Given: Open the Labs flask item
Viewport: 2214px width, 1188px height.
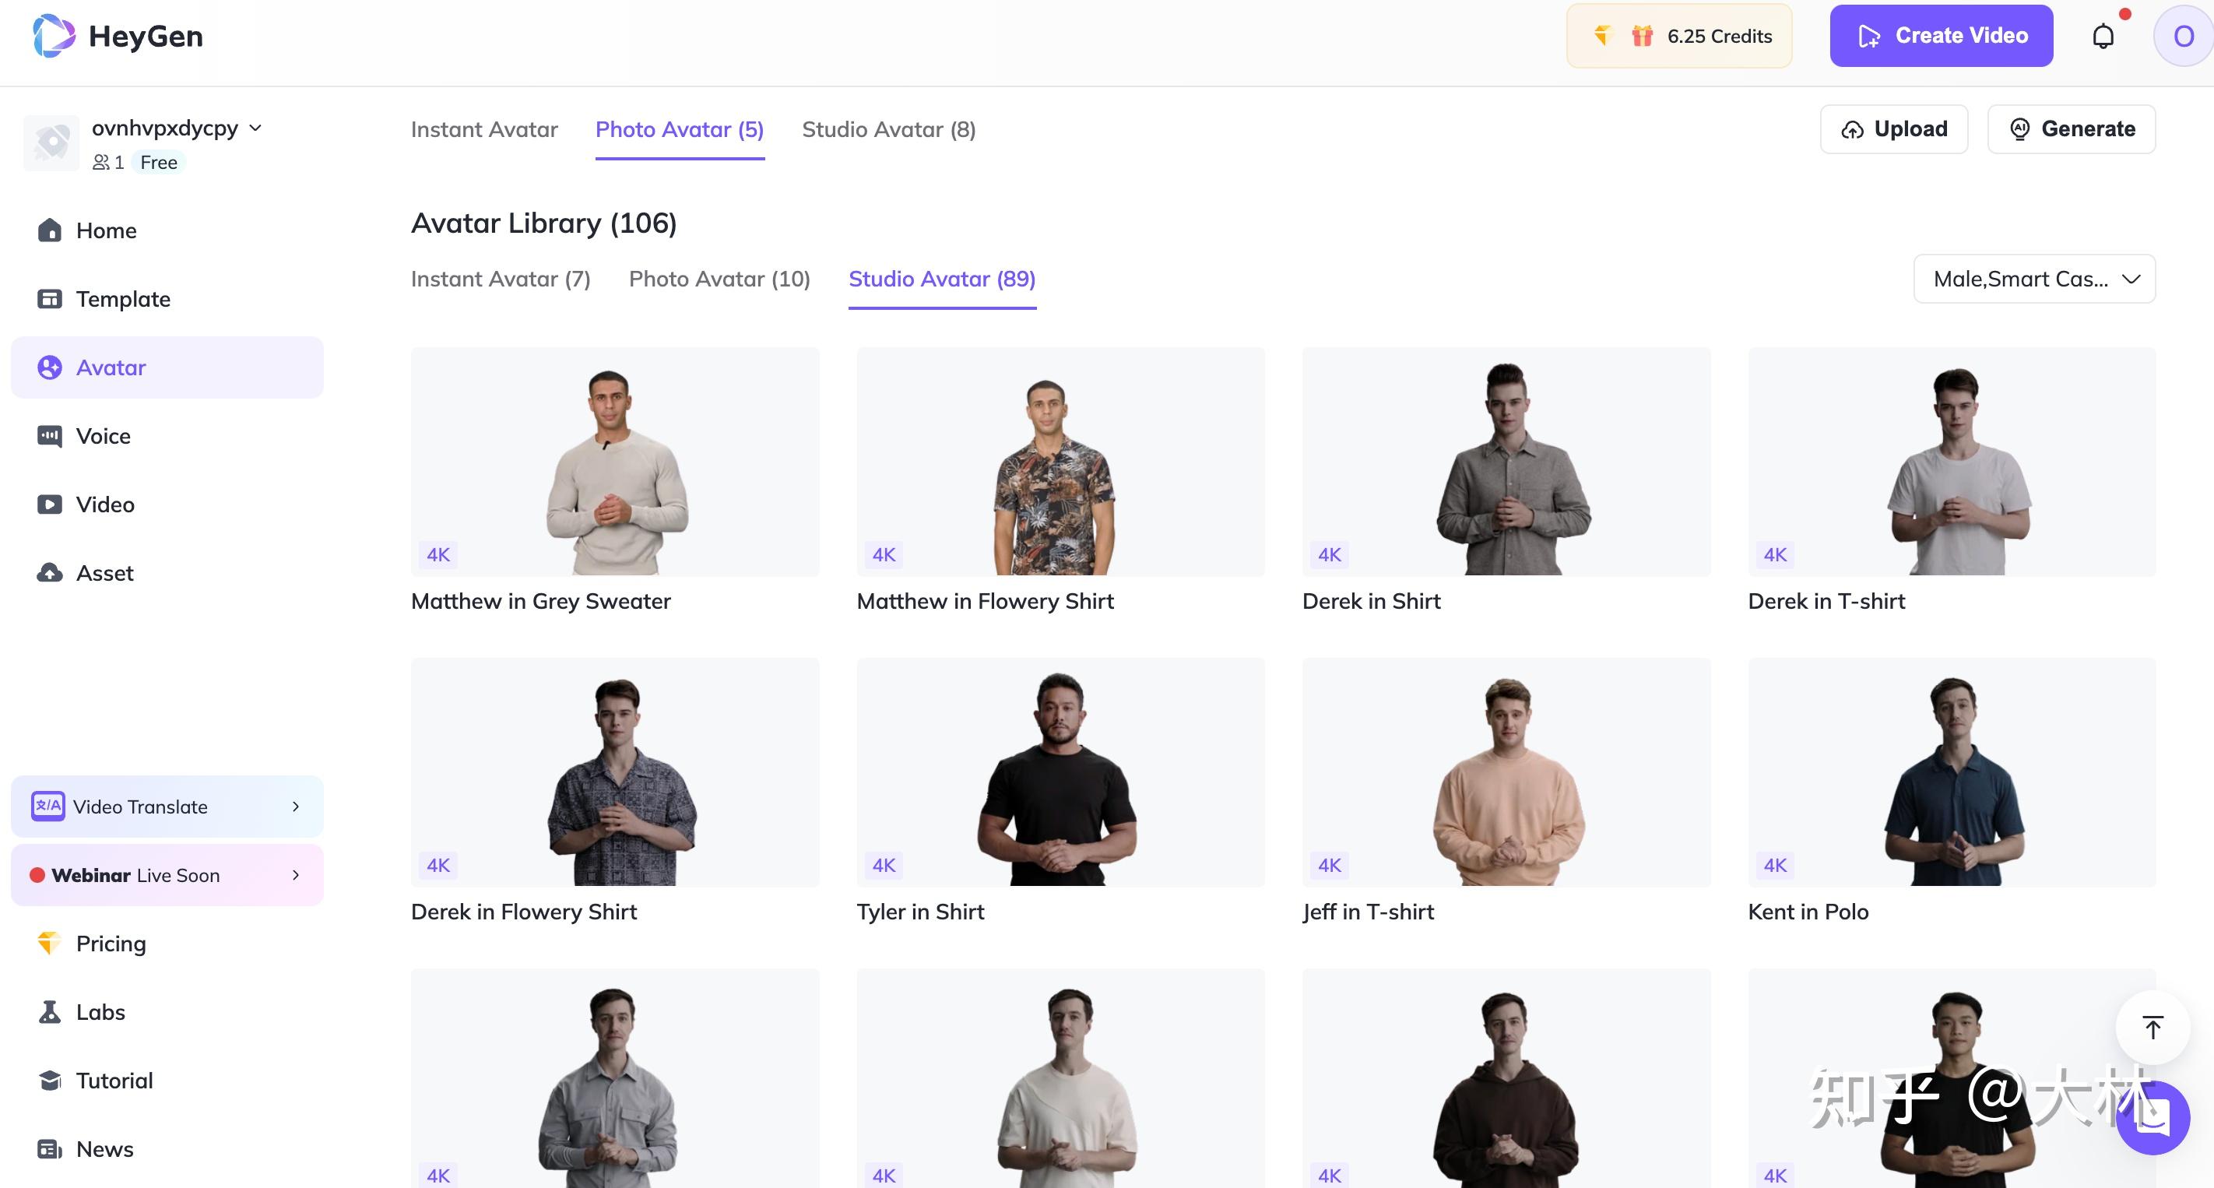Looking at the screenshot, I should [100, 1012].
